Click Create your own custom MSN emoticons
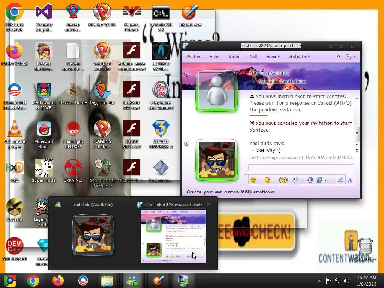Viewport: 384px width, 288px height. click(230, 192)
